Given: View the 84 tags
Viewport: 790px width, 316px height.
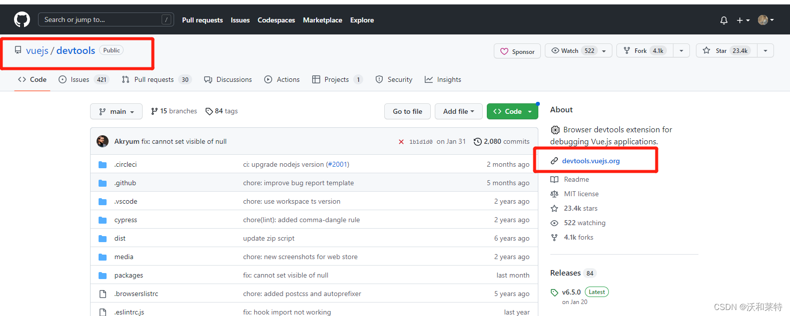Looking at the screenshot, I should point(222,111).
